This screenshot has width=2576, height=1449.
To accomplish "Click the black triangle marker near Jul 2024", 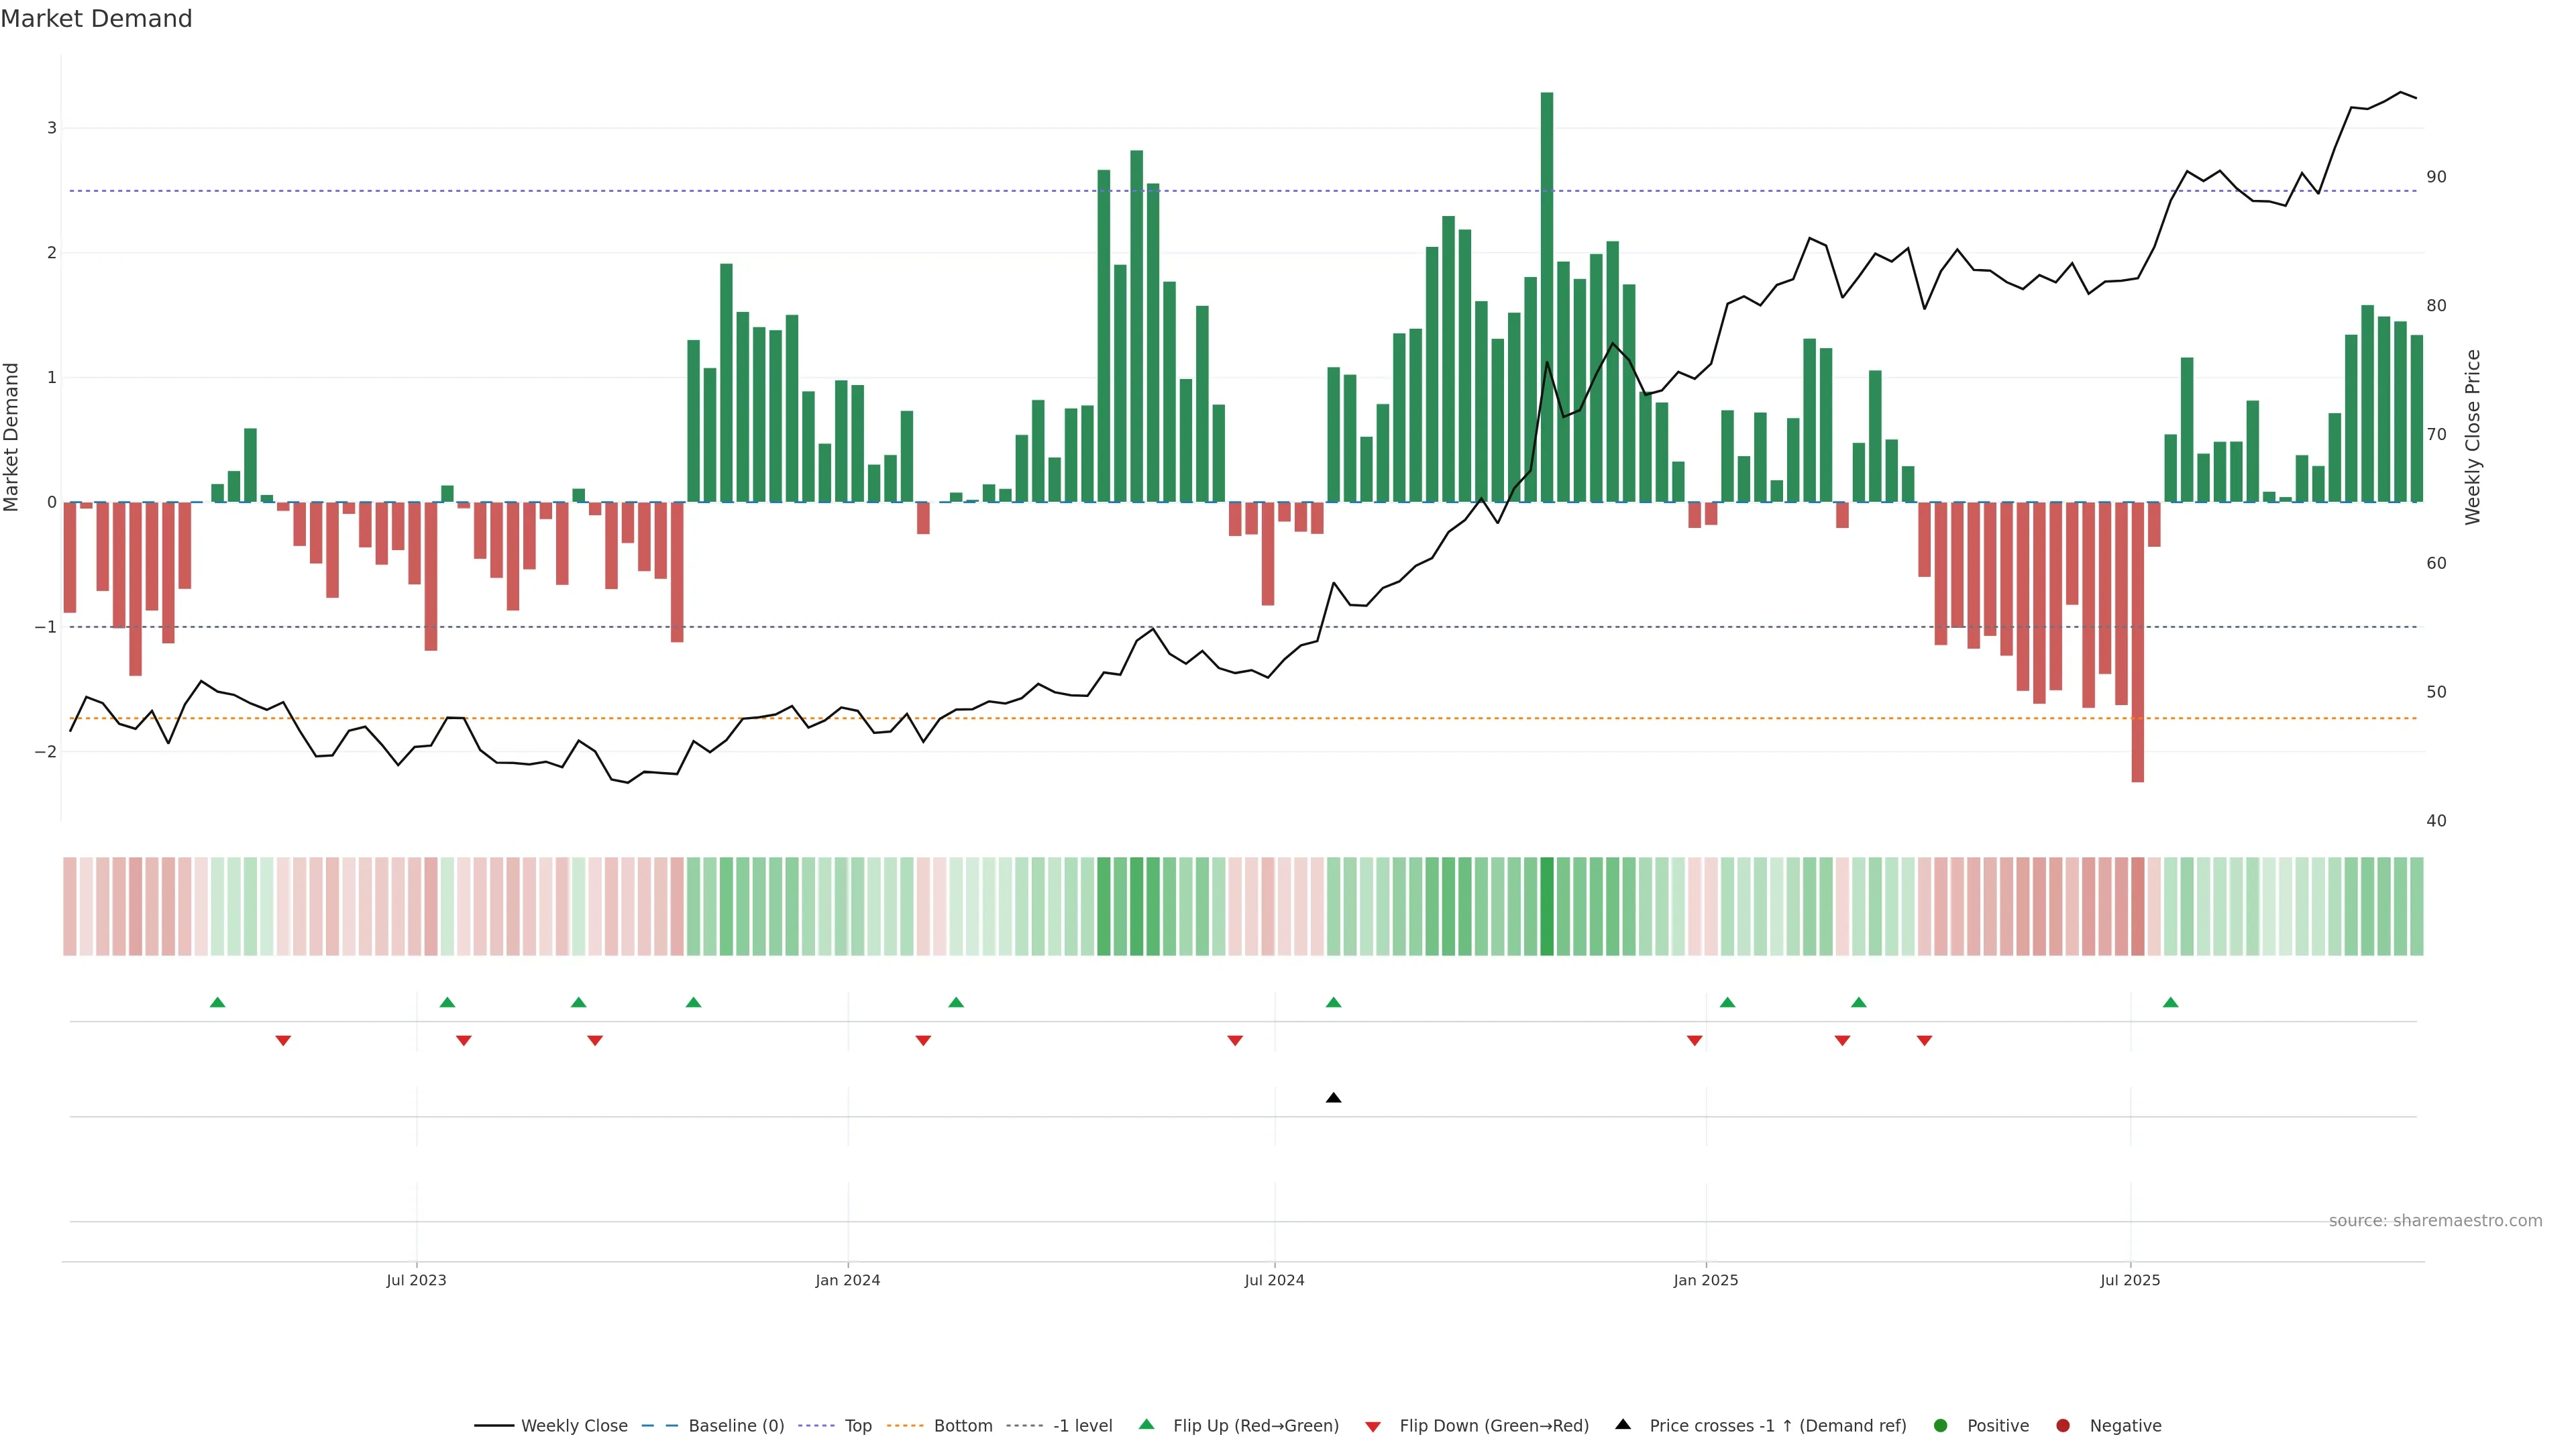I will point(1333,1098).
